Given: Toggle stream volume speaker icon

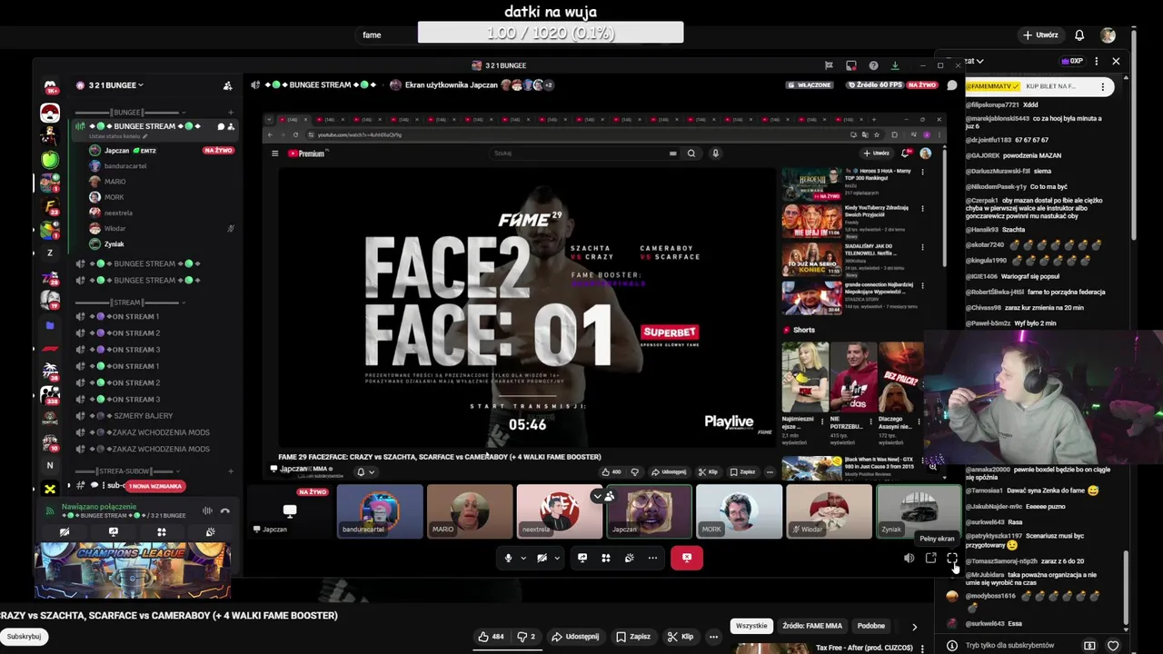Looking at the screenshot, I should tap(909, 558).
